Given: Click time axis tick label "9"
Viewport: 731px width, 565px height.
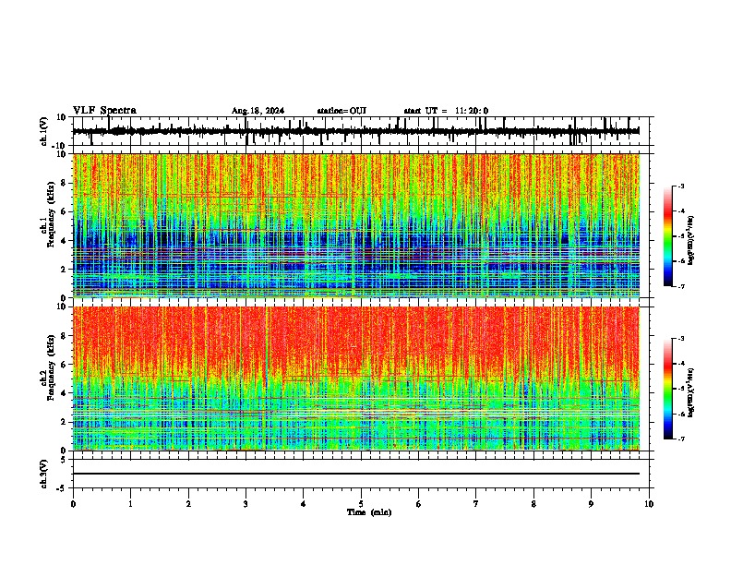Looking at the screenshot, I should 591,504.
